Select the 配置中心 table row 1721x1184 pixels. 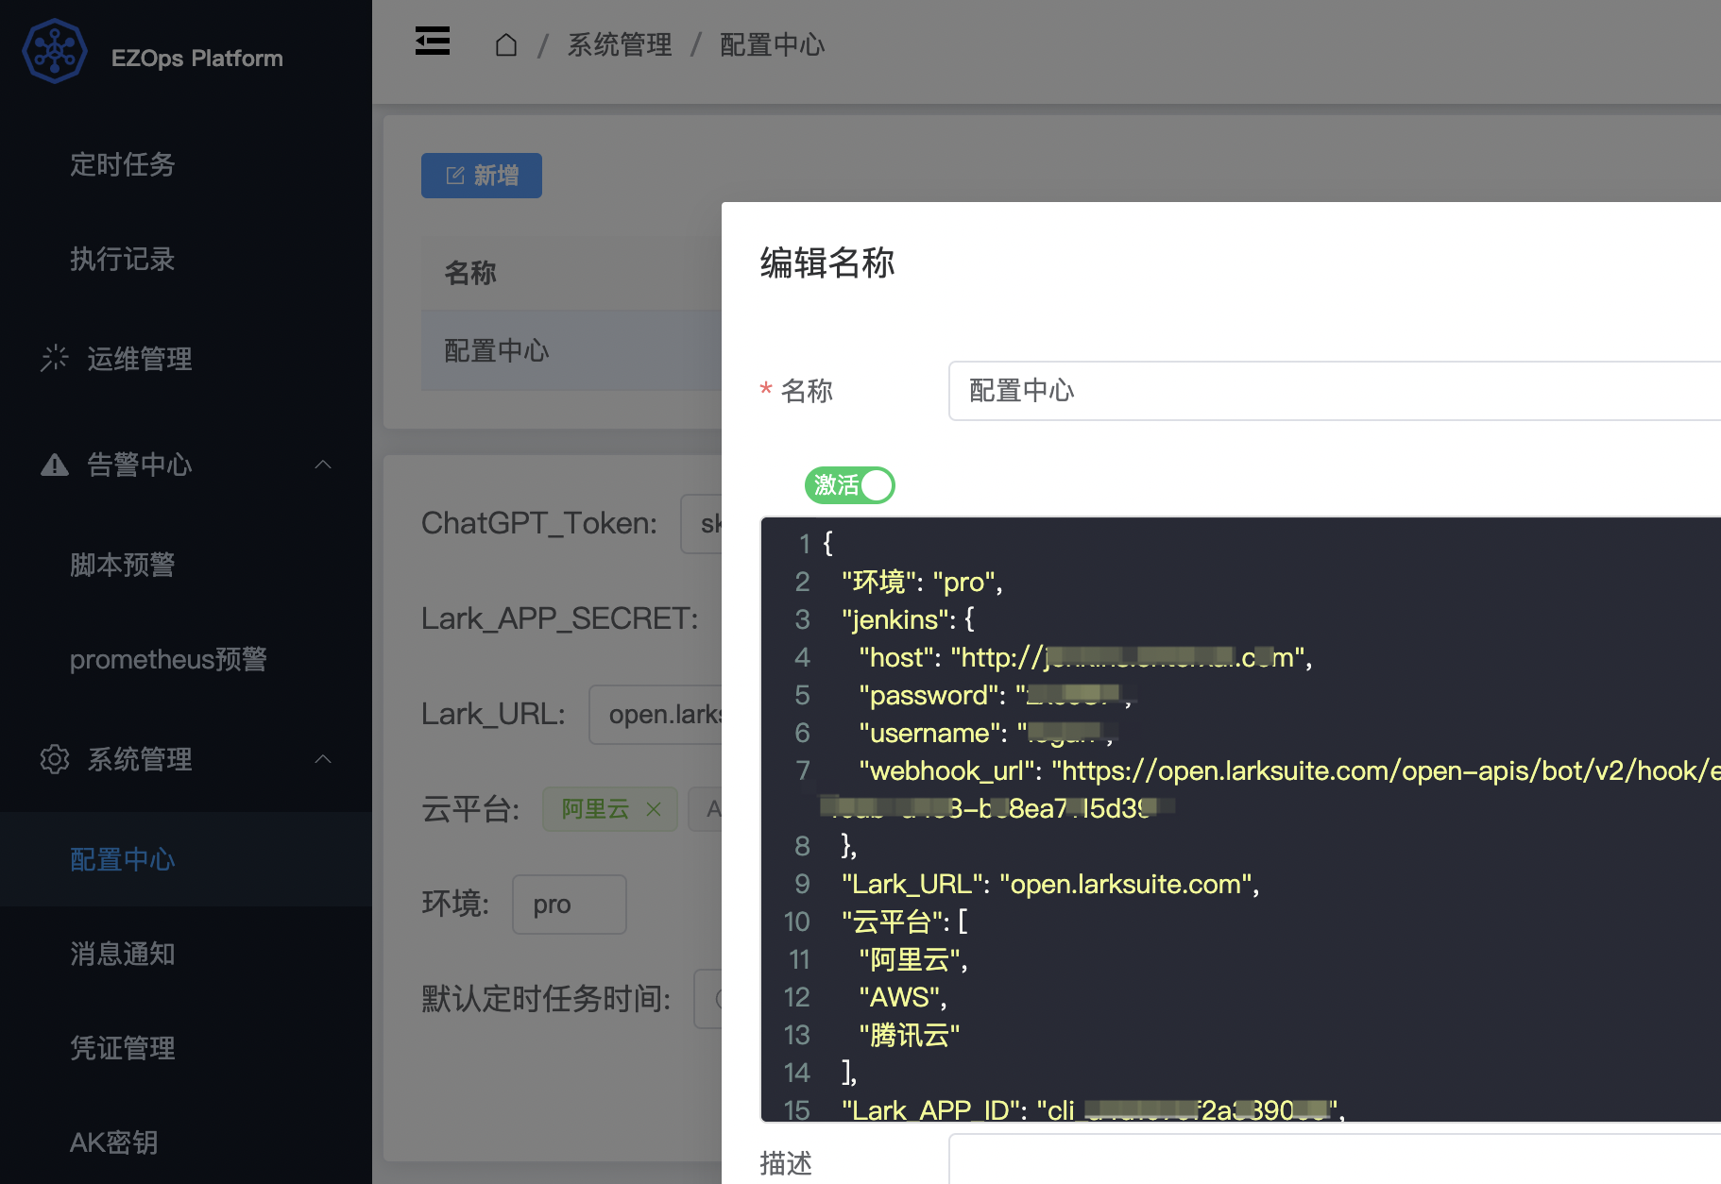[571, 350]
